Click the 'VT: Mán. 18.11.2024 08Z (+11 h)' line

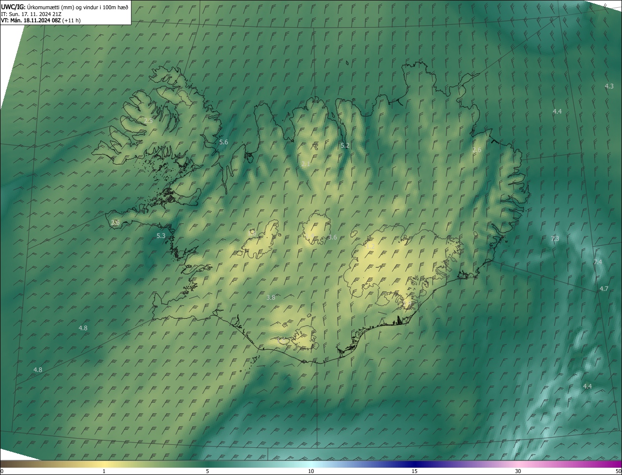[41, 20]
